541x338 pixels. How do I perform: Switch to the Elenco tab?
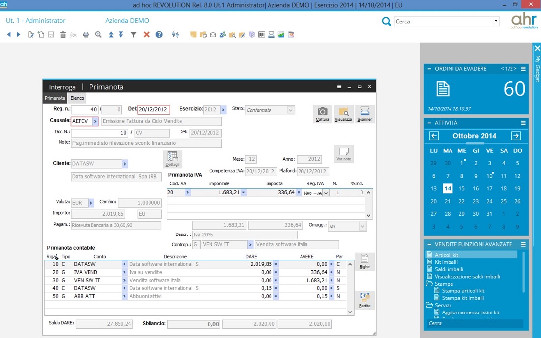tap(77, 98)
